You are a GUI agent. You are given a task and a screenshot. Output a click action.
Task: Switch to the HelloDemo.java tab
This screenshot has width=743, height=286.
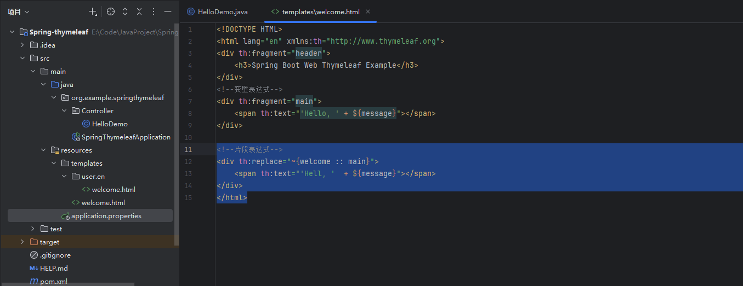pos(217,11)
